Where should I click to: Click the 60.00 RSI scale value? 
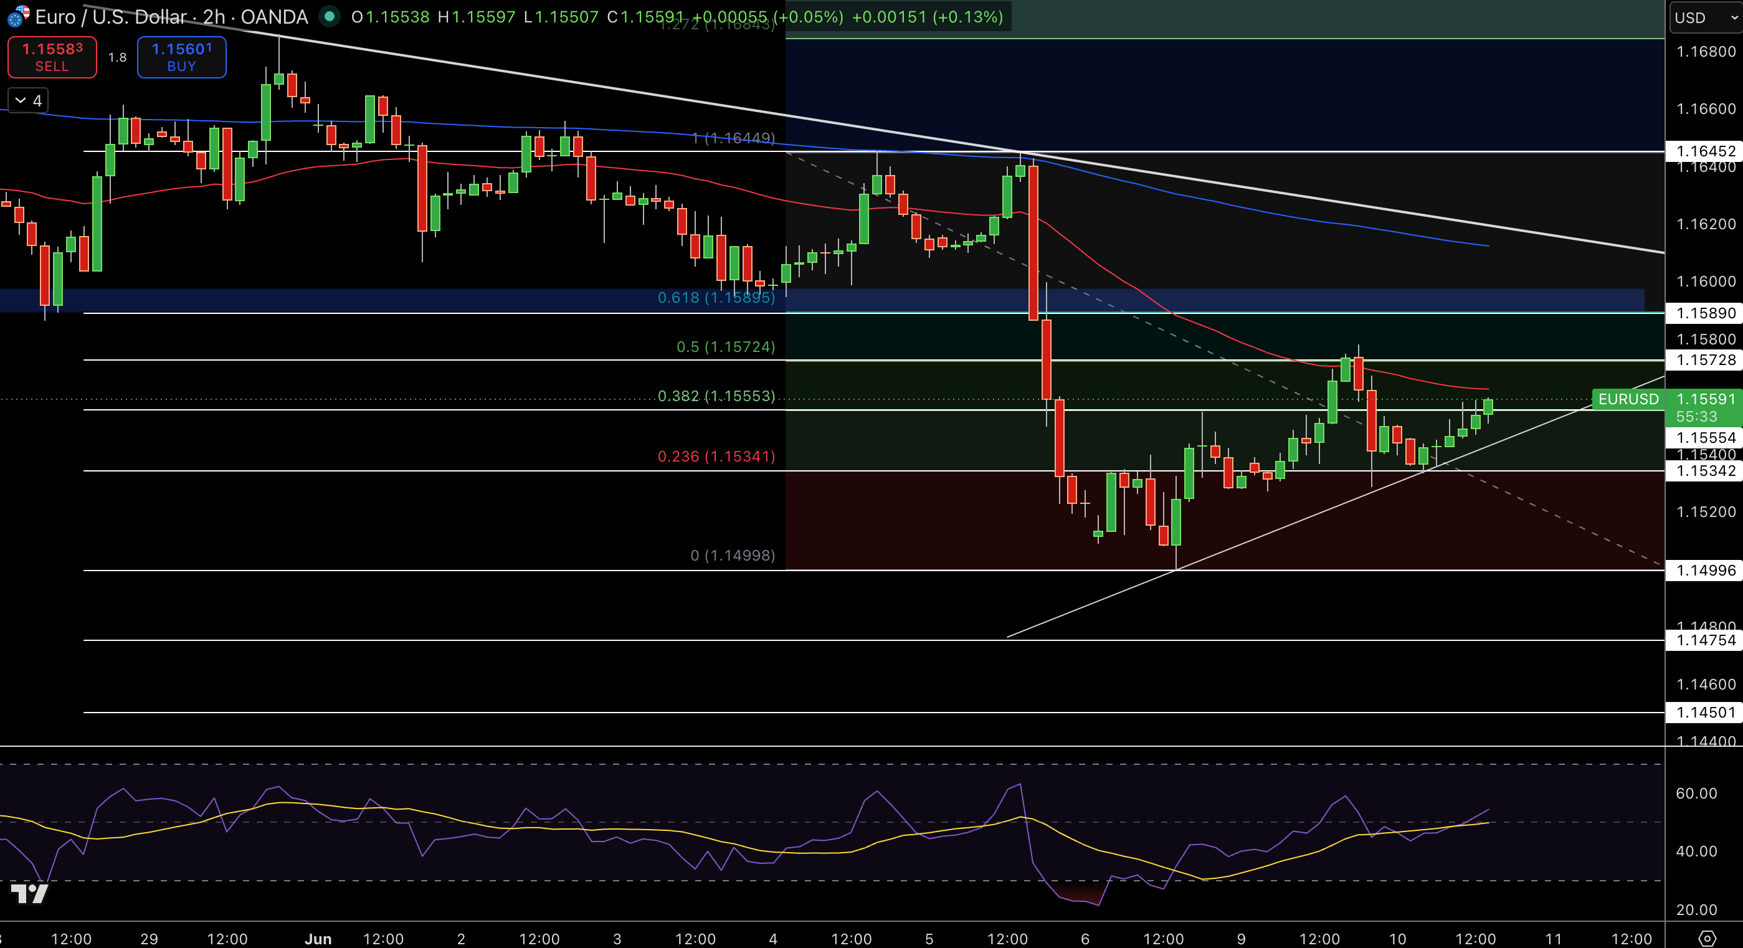(x=1696, y=793)
